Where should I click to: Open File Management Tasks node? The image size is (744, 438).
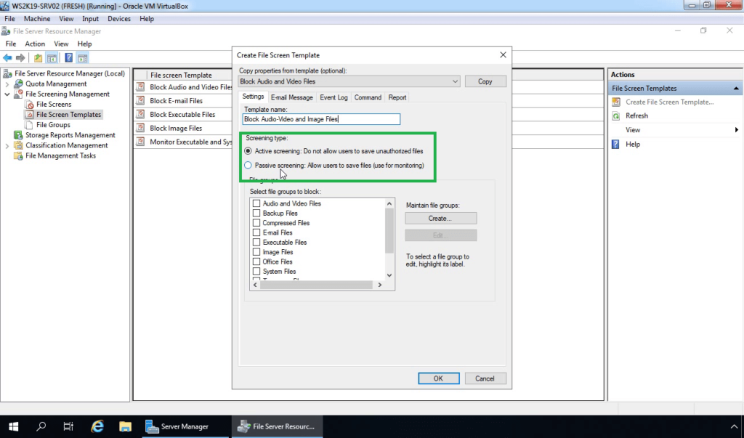[61, 155]
